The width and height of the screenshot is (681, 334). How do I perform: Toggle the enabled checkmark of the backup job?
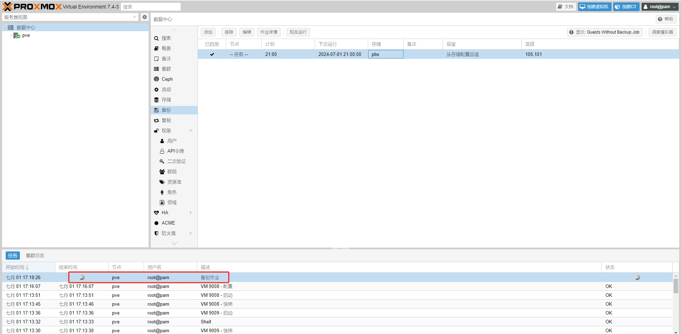click(x=212, y=55)
